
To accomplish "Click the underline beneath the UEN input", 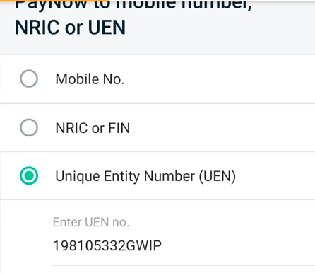I will [183, 265].
